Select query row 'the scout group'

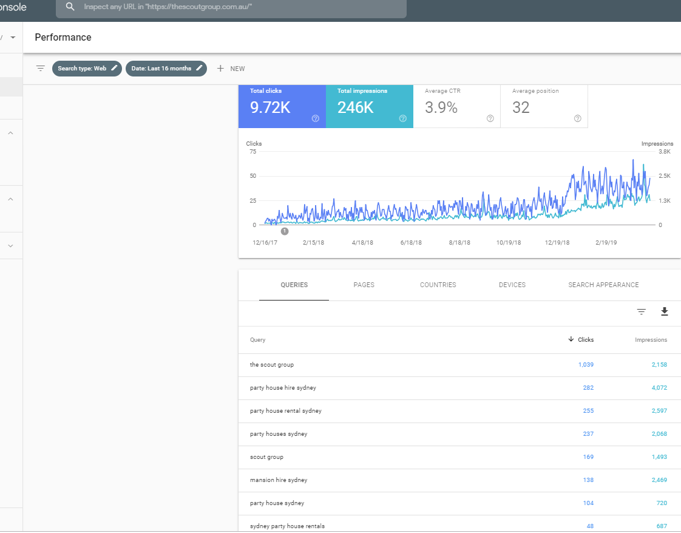[459, 365]
